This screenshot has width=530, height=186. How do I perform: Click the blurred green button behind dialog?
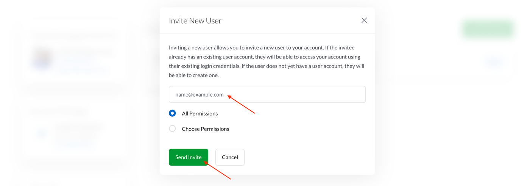[x=488, y=29]
